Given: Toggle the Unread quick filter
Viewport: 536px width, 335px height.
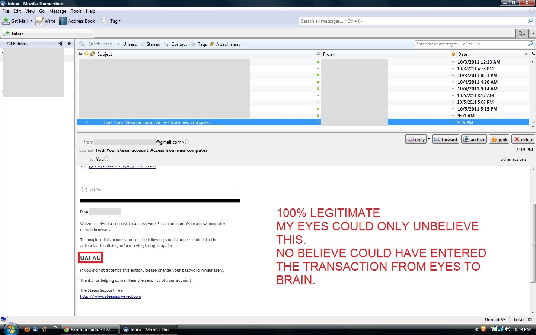Looking at the screenshot, I should (127, 44).
